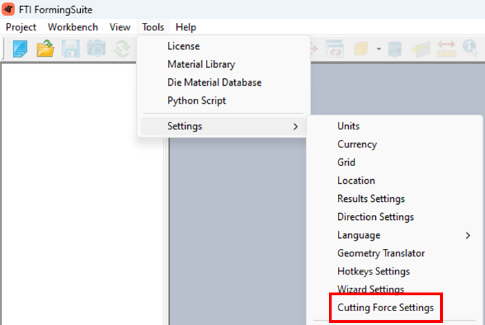Open Hotkeys Settings
This screenshot has width=485, height=325.
373,271
